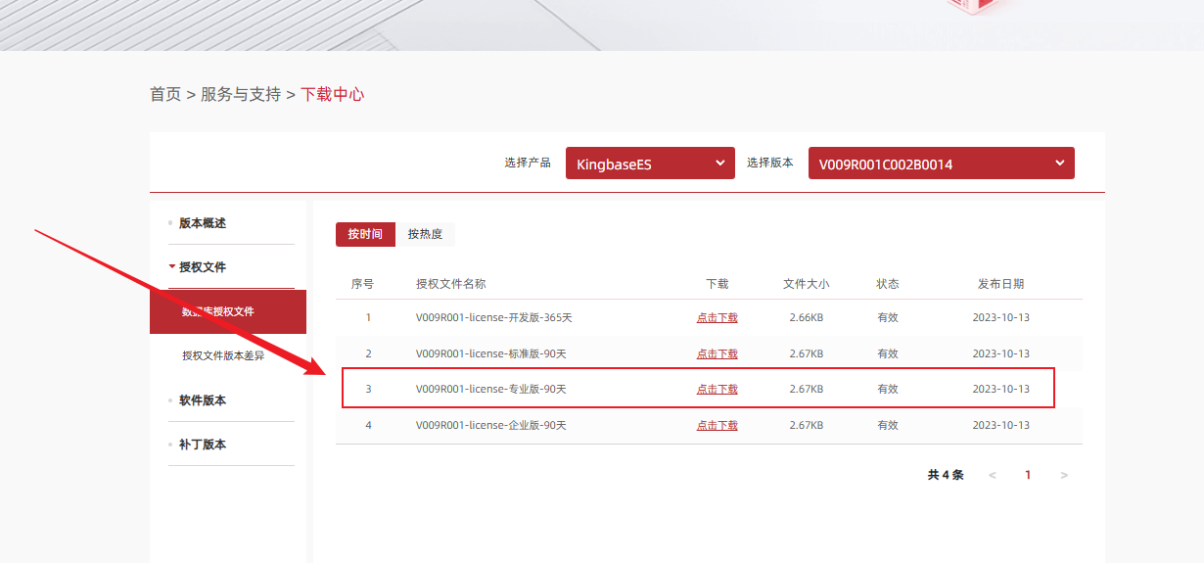
Task: Click V009R001-license-标准版-90天 file name
Action: pos(491,353)
